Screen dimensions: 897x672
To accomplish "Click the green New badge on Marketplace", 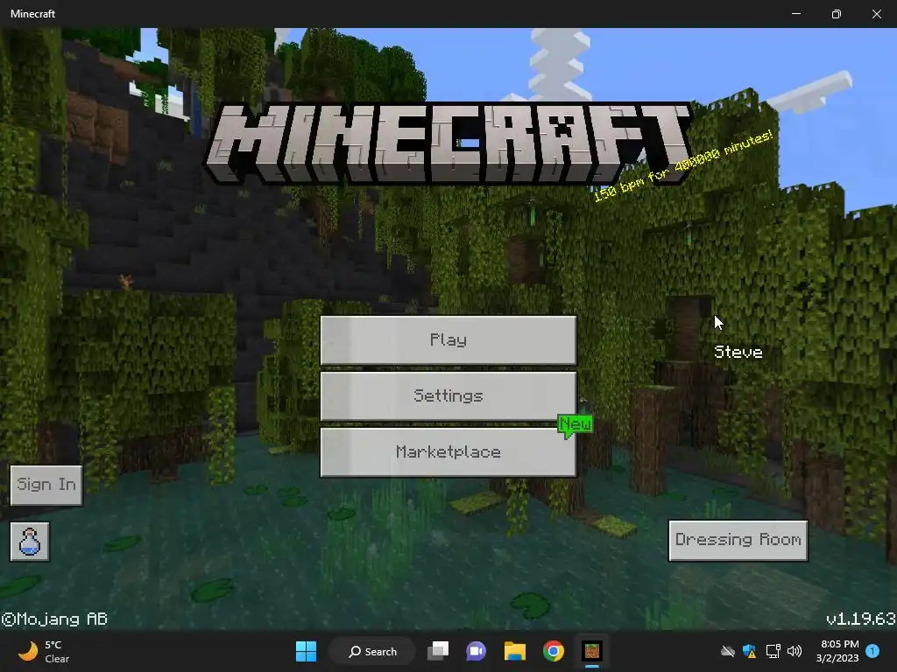I will (575, 426).
